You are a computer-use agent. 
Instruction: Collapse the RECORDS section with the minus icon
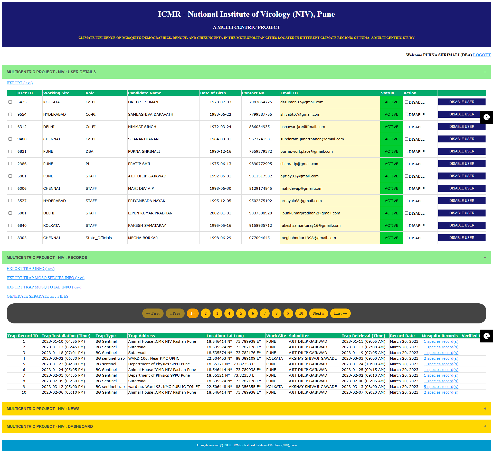coord(485,258)
